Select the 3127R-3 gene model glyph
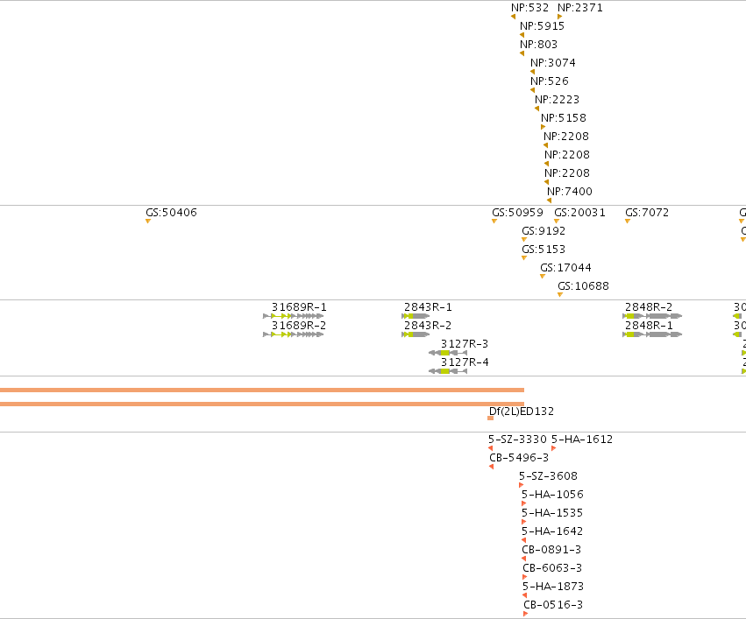The width and height of the screenshot is (746, 619). pyautogui.click(x=448, y=353)
